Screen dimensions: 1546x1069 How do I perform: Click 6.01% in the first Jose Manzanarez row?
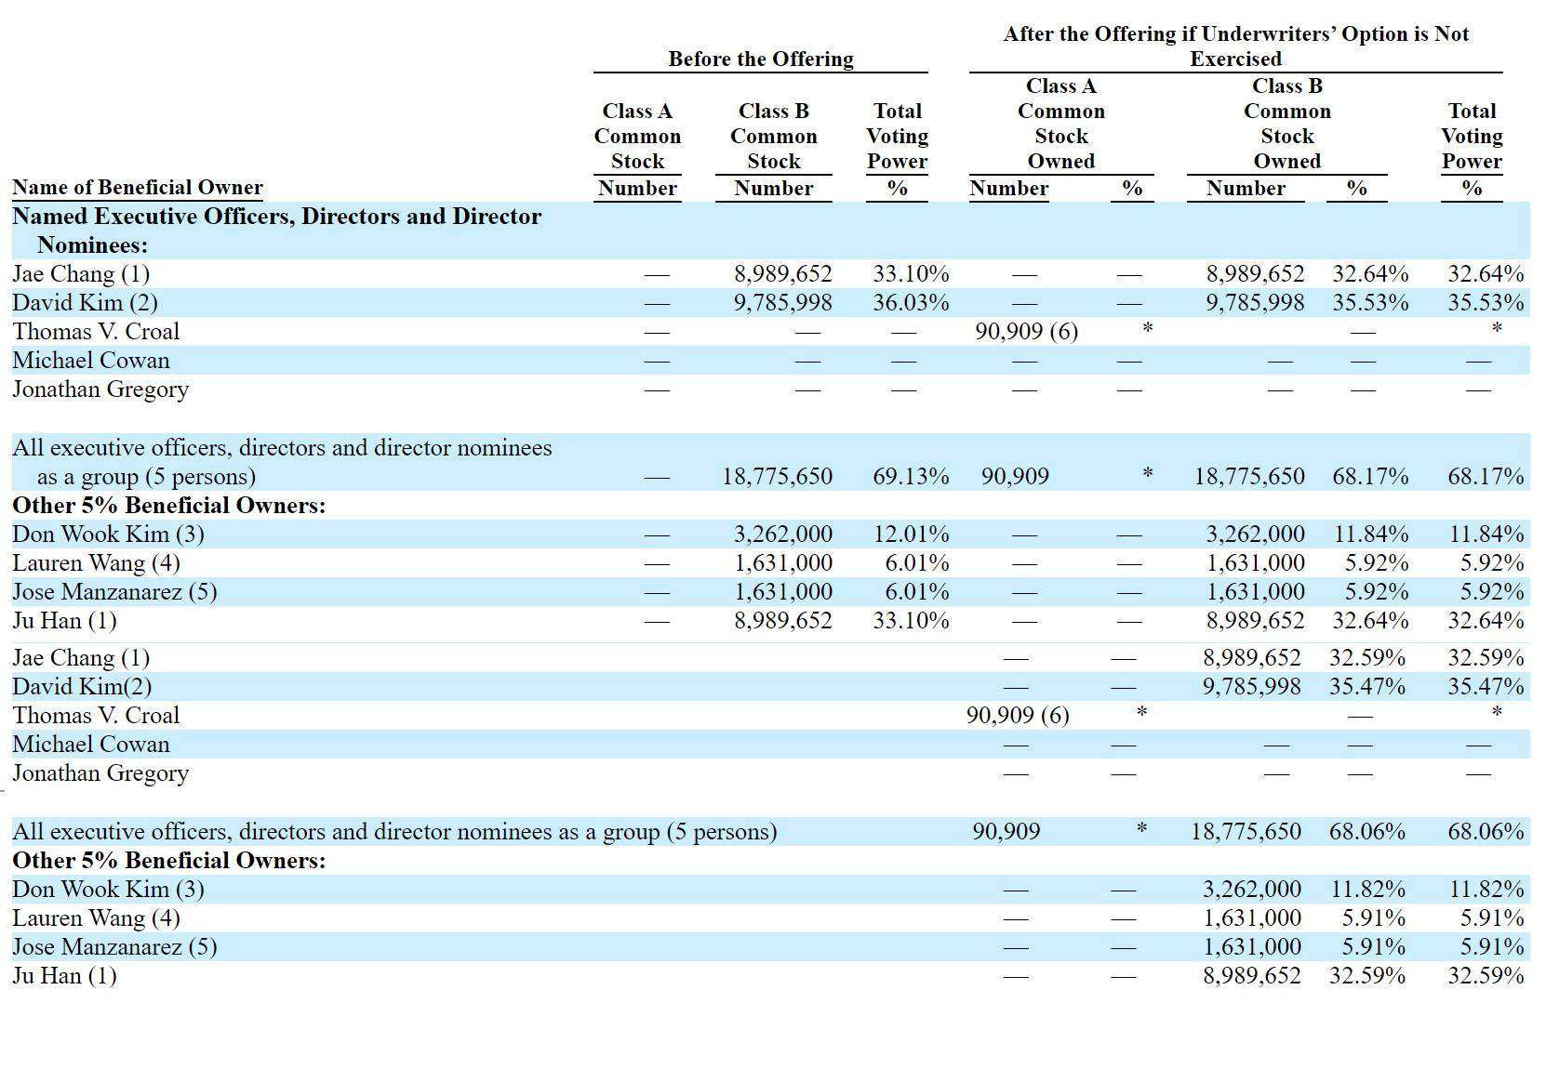click(x=916, y=592)
